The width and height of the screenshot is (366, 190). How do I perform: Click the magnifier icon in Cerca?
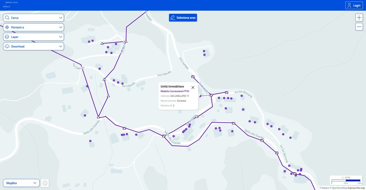click(7, 17)
